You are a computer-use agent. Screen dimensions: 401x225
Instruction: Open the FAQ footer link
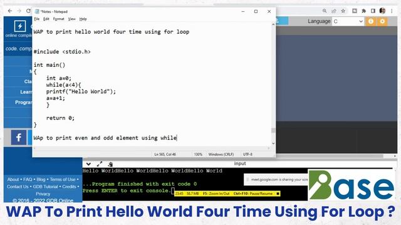pyautogui.click(x=28, y=179)
